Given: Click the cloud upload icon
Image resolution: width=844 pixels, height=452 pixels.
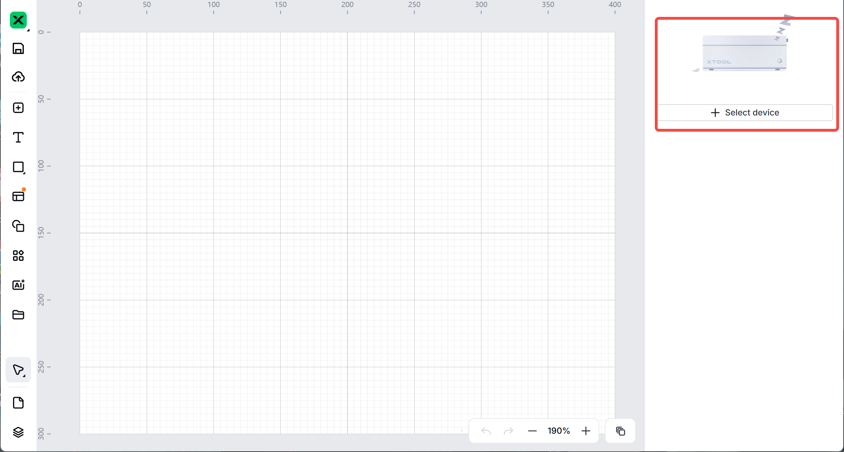Looking at the screenshot, I should (x=18, y=77).
